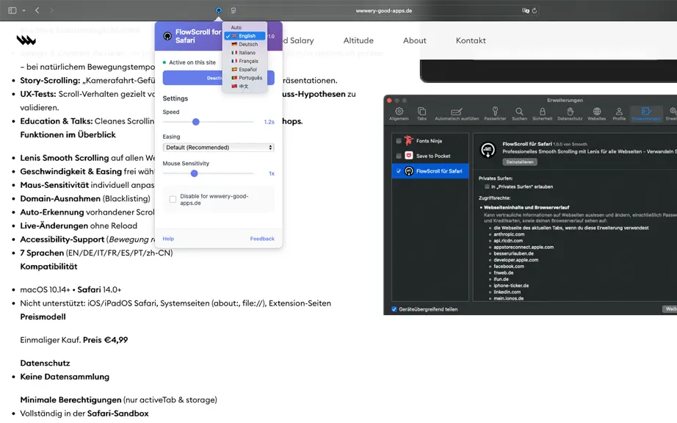Click the wwwery-good-apps.de address field
This screenshot has height=423, width=677.
[384, 10]
